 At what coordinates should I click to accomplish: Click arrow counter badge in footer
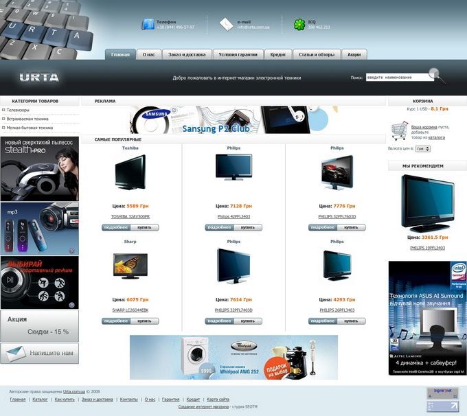[442, 406]
